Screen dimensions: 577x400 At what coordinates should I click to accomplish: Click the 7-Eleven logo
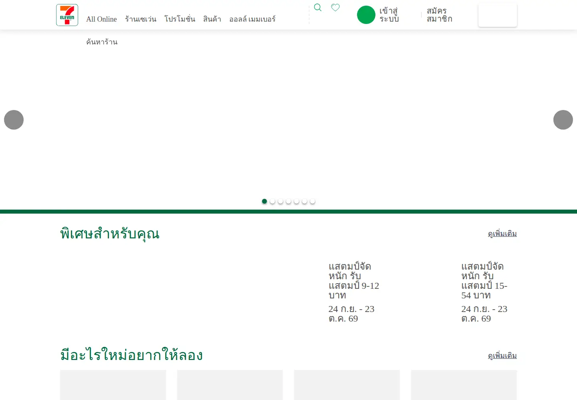click(x=67, y=15)
